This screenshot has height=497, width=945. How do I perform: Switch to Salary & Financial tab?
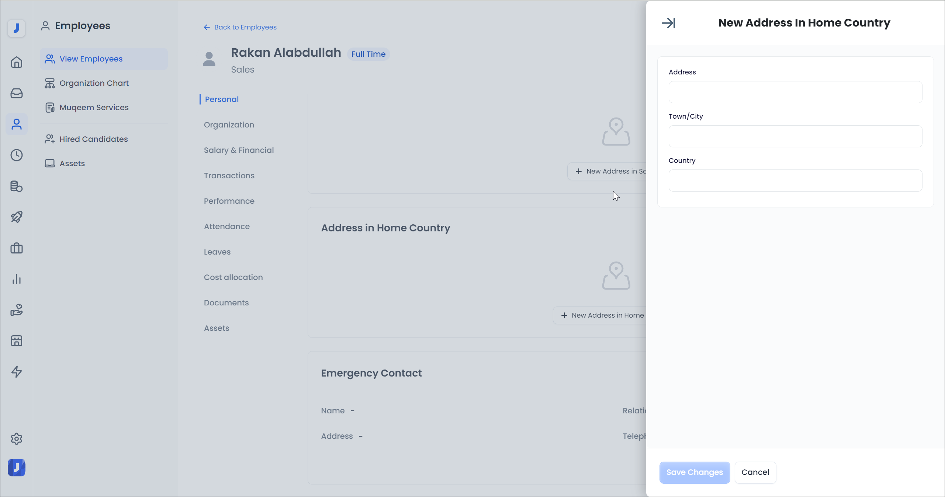tap(239, 150)
